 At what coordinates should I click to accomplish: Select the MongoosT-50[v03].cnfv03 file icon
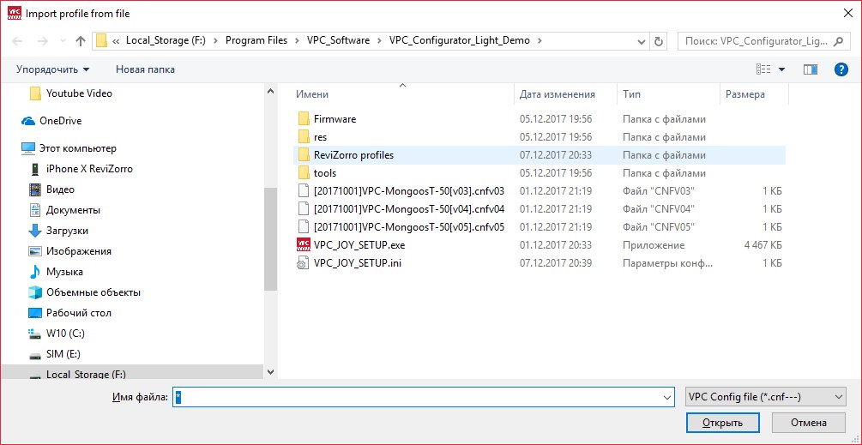tap(304, 191)
